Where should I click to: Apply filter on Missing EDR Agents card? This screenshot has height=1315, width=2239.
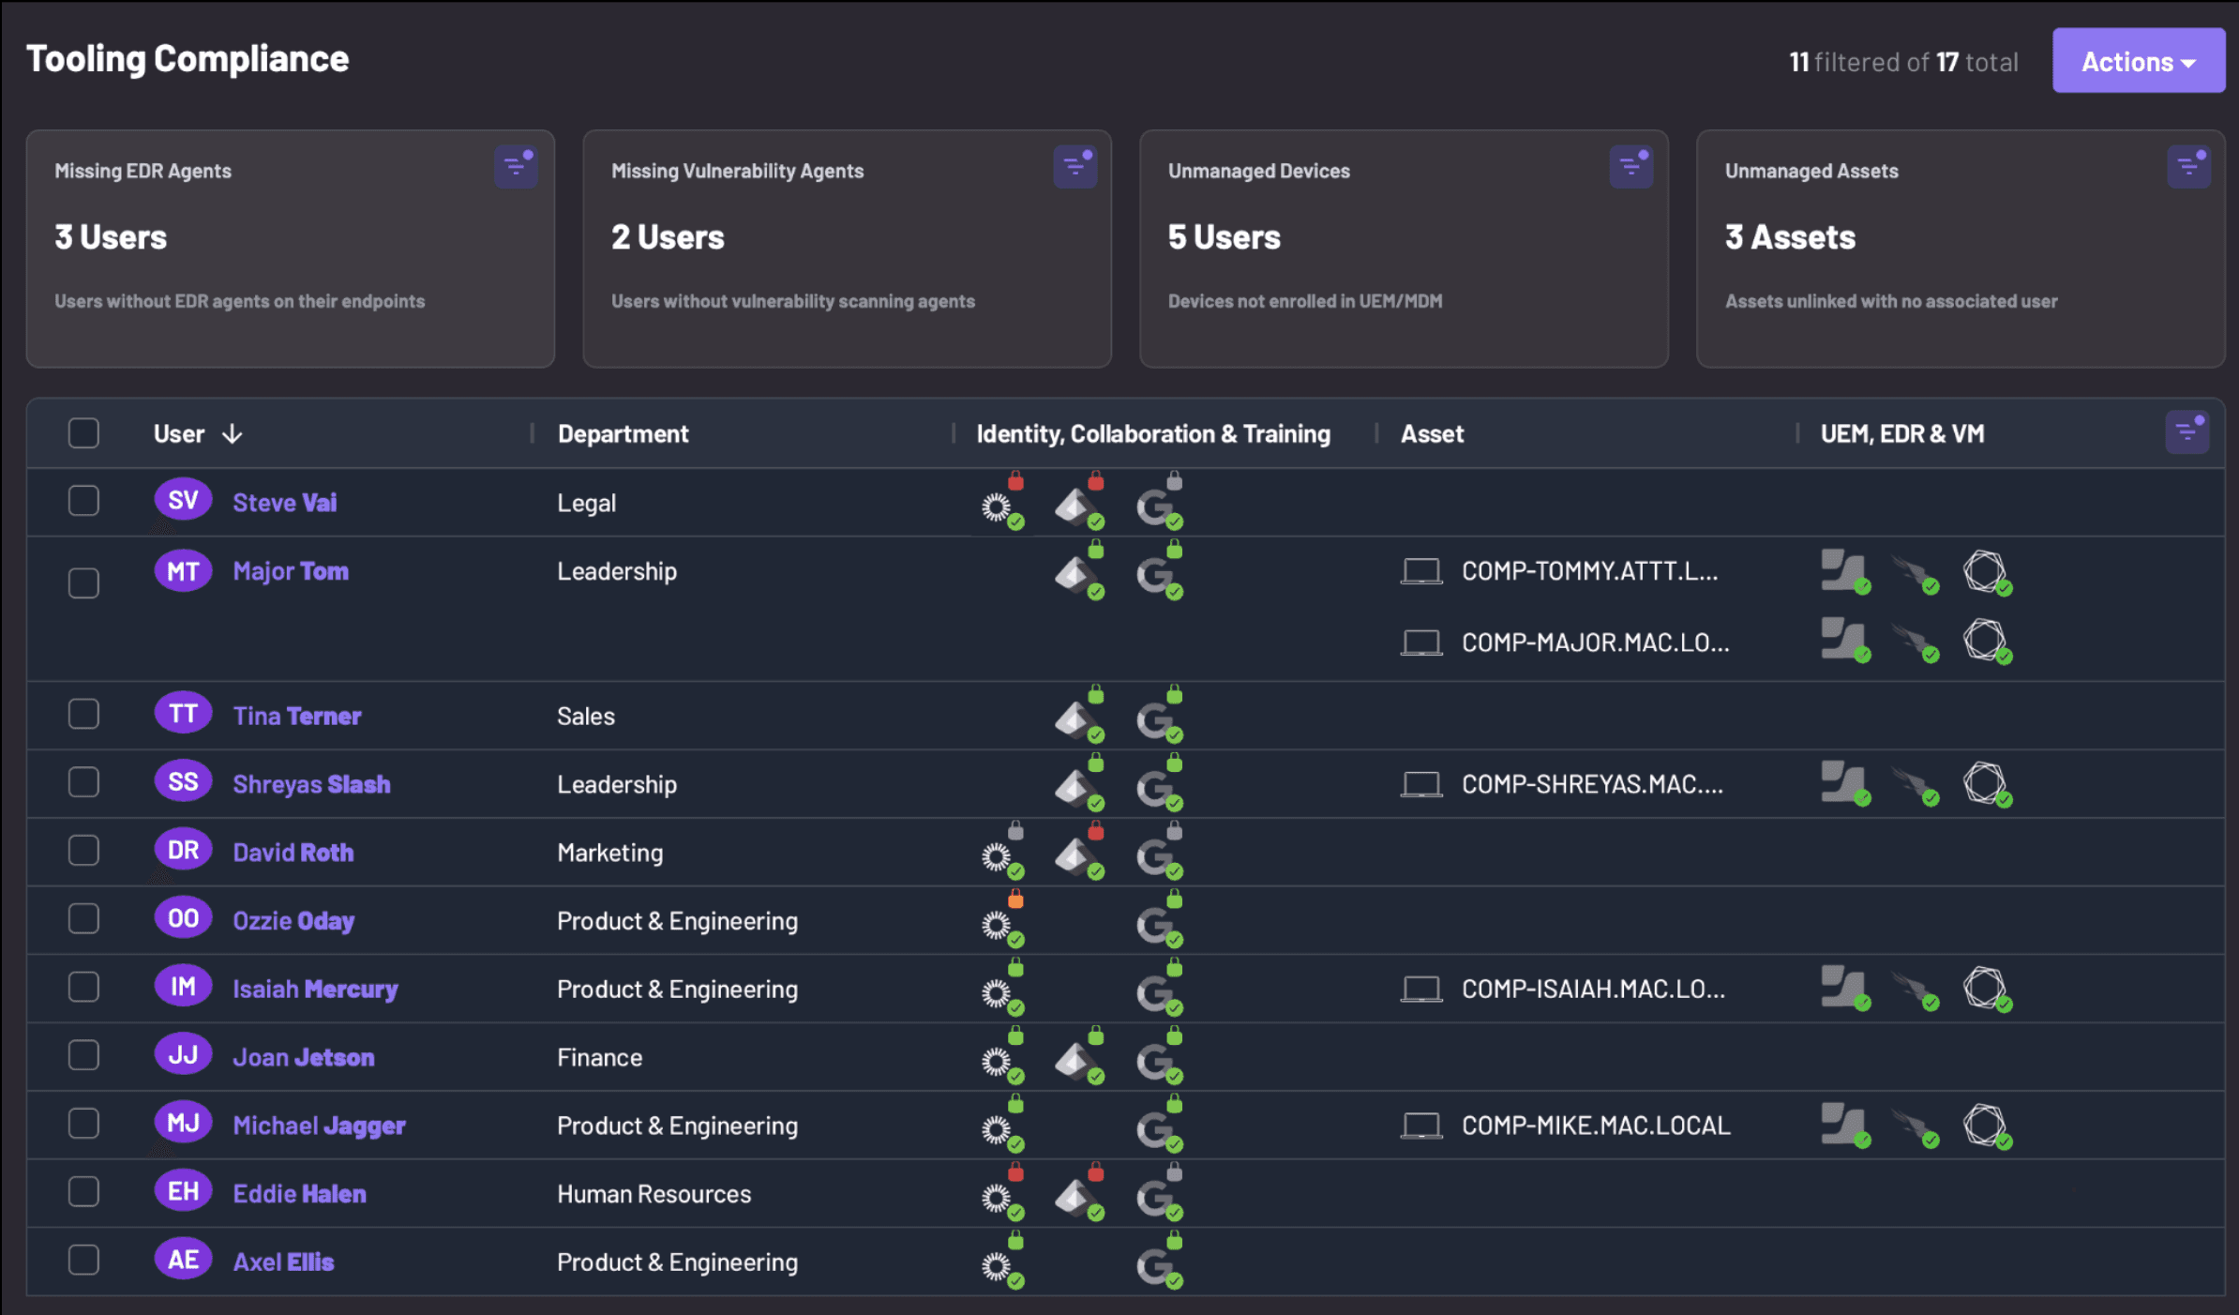point(515,167)
